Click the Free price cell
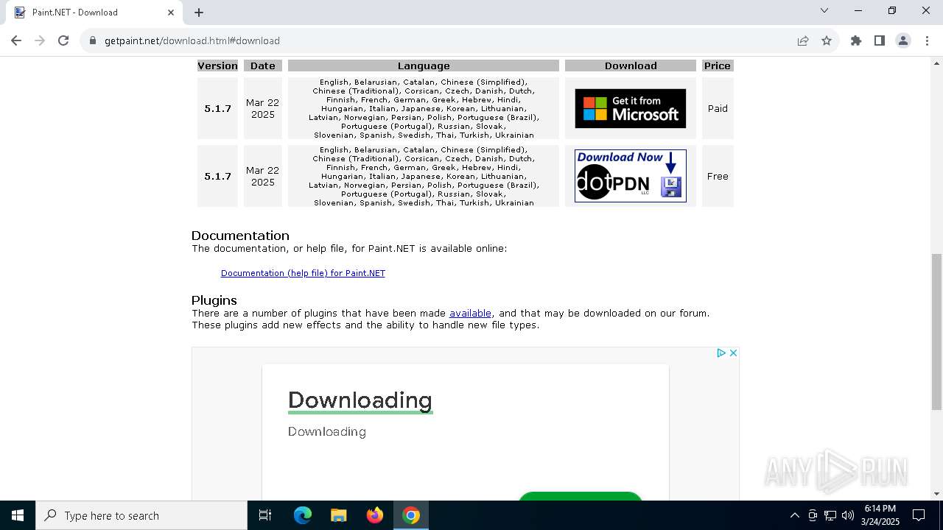This screenshot has width=943, height=530. (718, 176)
